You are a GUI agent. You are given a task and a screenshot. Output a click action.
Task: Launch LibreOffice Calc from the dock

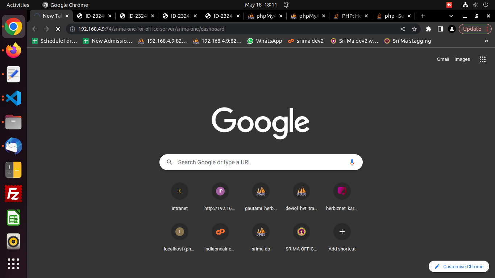[13, 218]
